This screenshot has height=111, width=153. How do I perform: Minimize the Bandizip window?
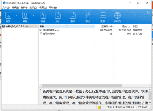tap(130, 3)
